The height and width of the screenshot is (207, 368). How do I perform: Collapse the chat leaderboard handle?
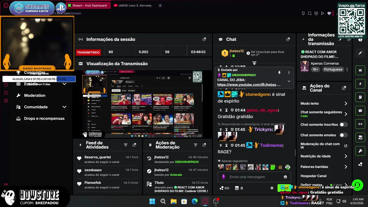pyautogui.click(x=254, y=63)
